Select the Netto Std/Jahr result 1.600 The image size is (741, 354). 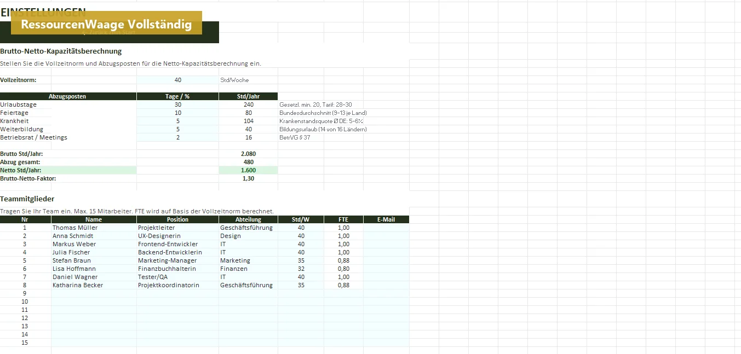(x=248, y=170)
